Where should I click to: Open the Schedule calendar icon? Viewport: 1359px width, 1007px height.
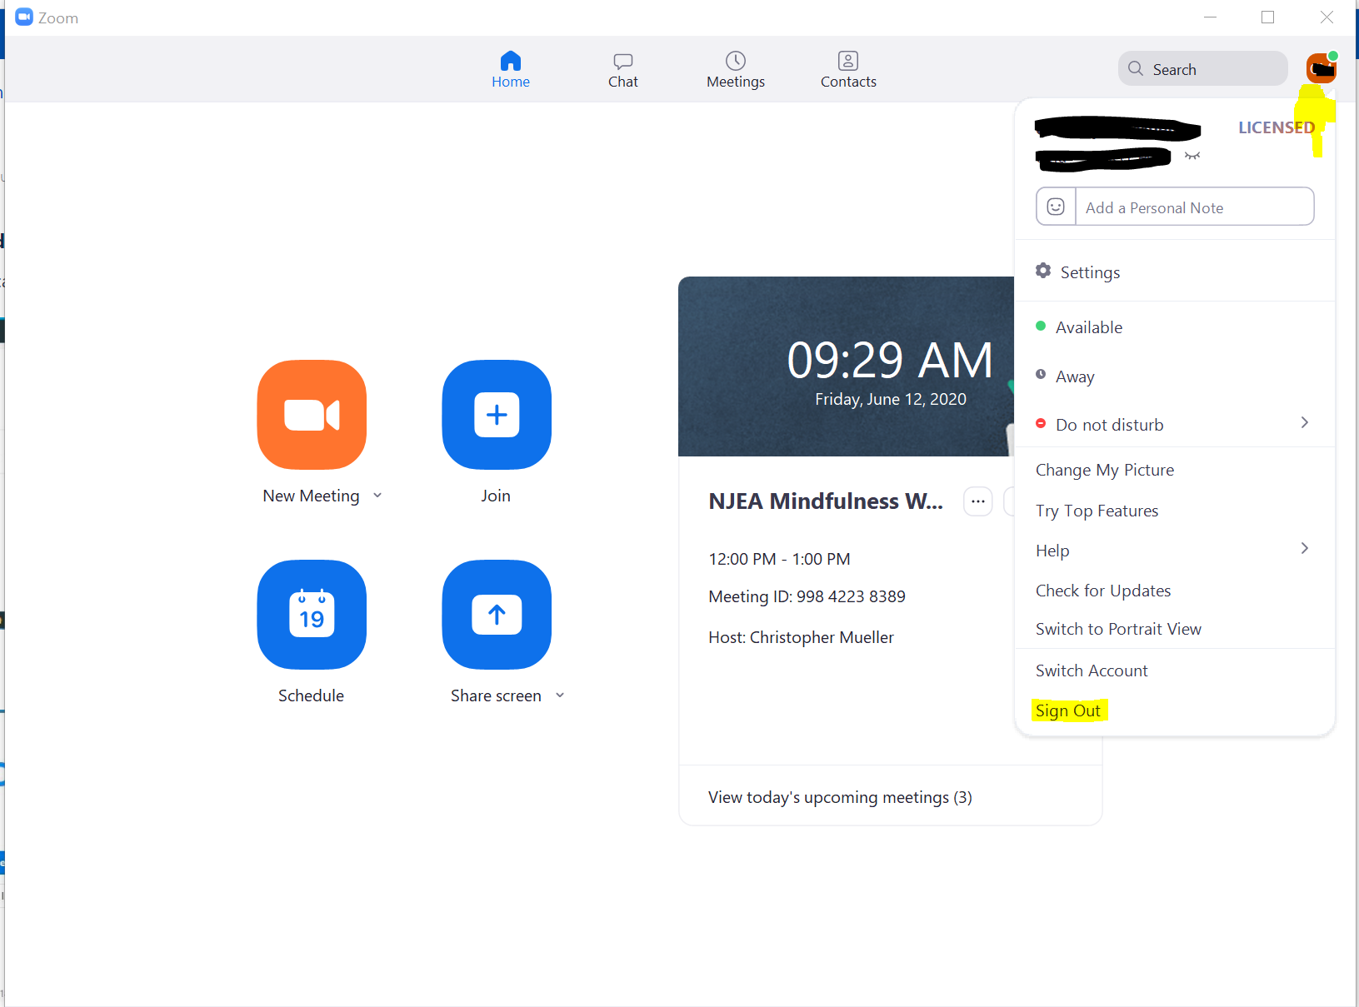[312, 614]
